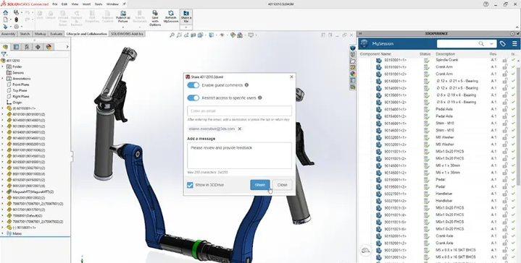Viewport: 521px width, 263px height.
Task: Open the Tools menu
Action: pos(99,4)
